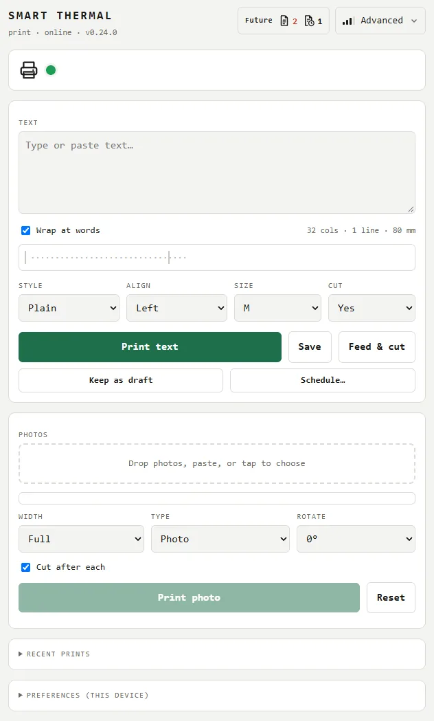Open the Align dropdown showing Left

(176, 308)
